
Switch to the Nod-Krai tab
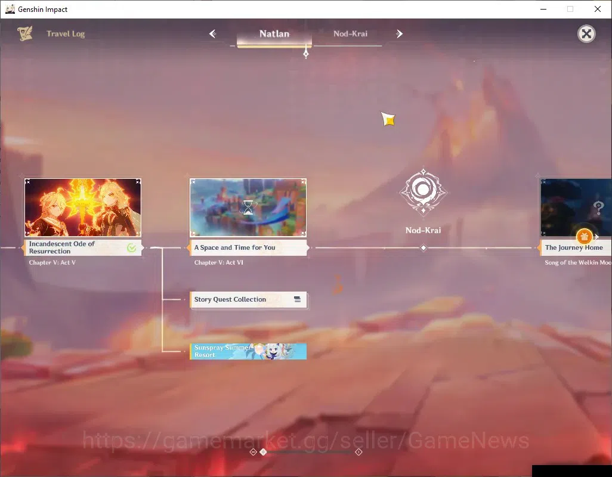(x=350, y=34)
